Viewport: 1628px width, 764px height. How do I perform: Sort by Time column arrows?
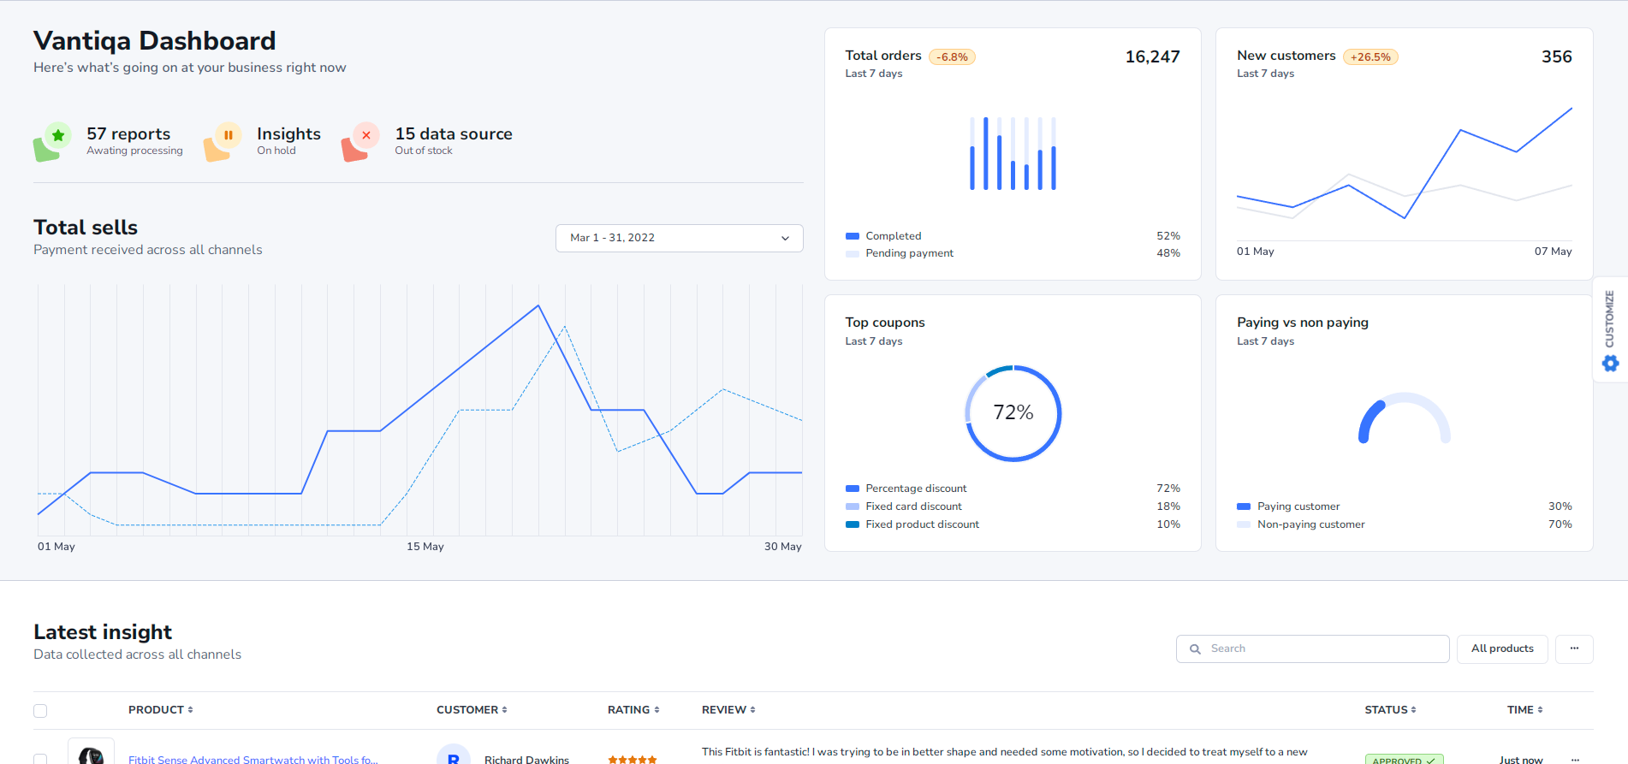[1540, 710]
